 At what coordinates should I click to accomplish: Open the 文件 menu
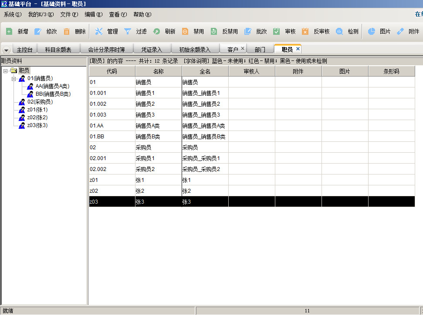69,14
